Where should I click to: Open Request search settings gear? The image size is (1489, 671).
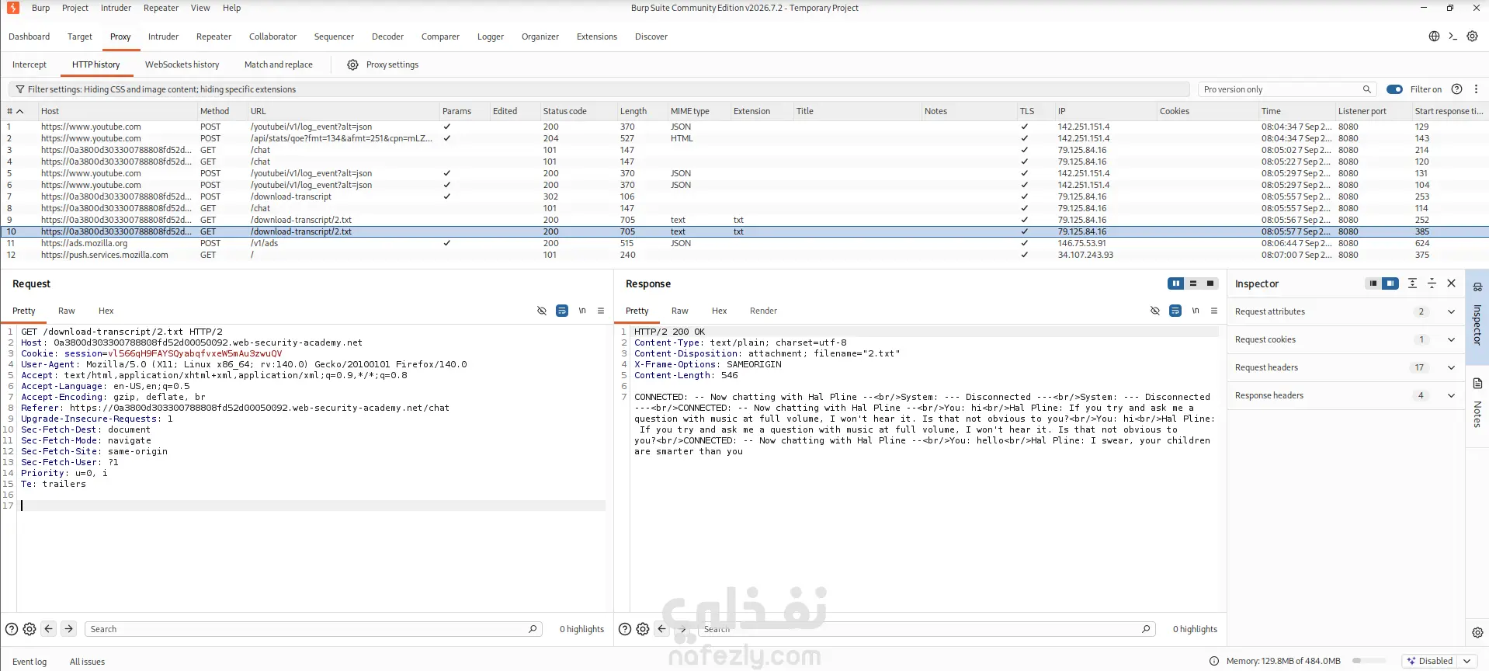tap(30, 629)
